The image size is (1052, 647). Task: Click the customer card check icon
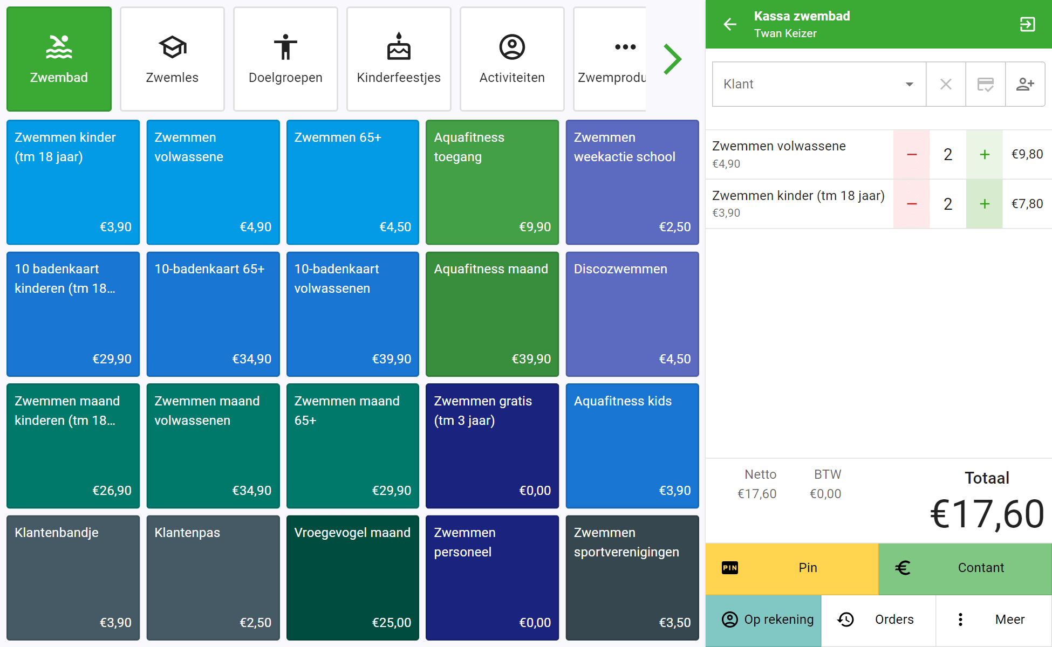coord(986,84)
